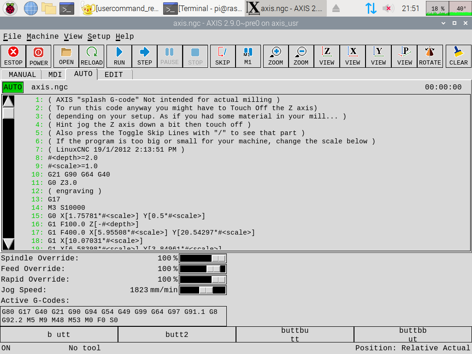The image size is (472, 354).
Task: Click the eject media tray icon
Action: tap(336, 8)
